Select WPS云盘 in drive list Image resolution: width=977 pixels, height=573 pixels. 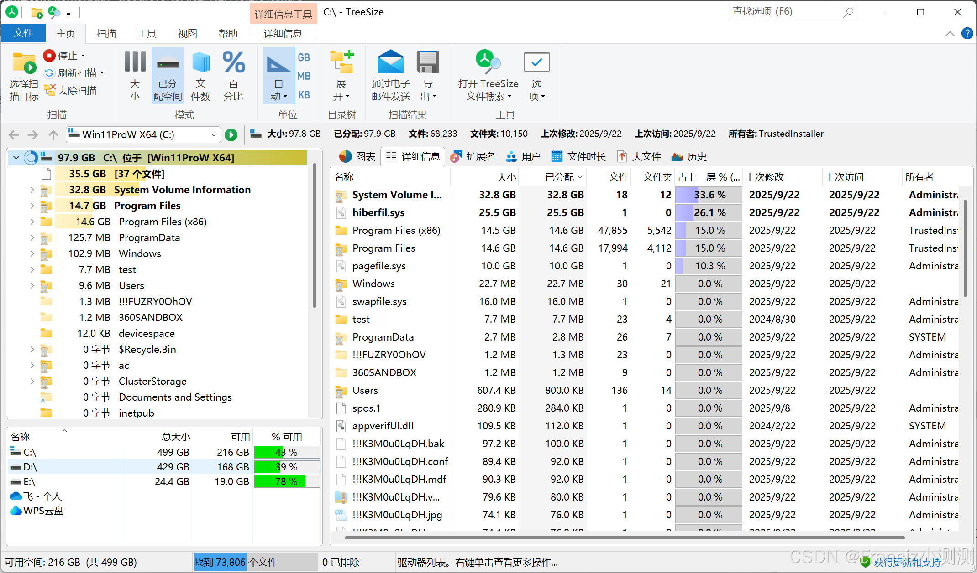tap(37, 511)
